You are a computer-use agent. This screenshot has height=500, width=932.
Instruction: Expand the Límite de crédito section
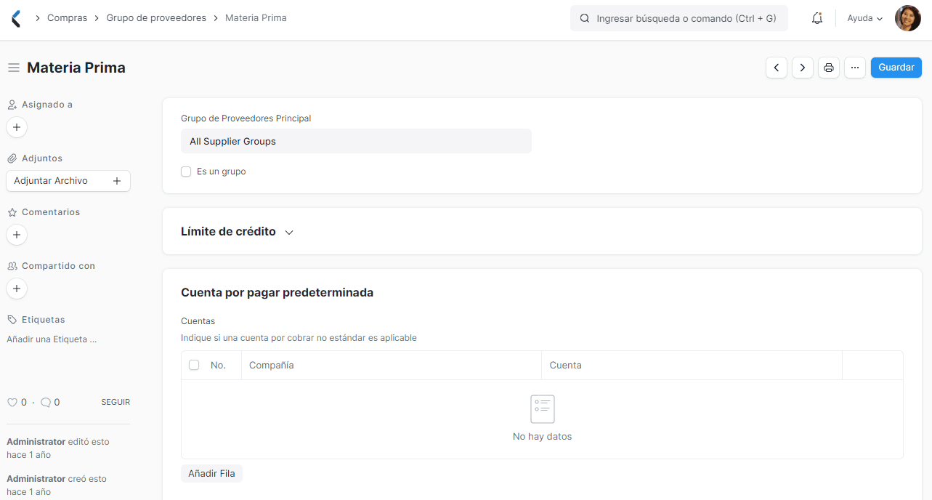[237, 232]
